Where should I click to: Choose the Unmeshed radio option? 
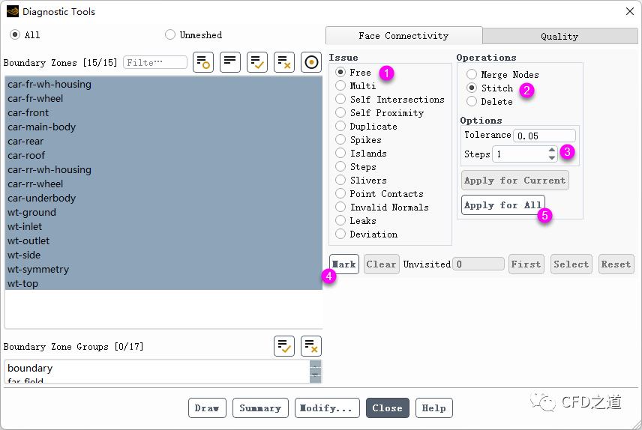(170, 34)
